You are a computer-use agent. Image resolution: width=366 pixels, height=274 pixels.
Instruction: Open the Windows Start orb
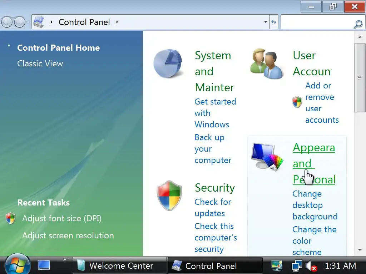pyautogui.click(x=18, y=264)
